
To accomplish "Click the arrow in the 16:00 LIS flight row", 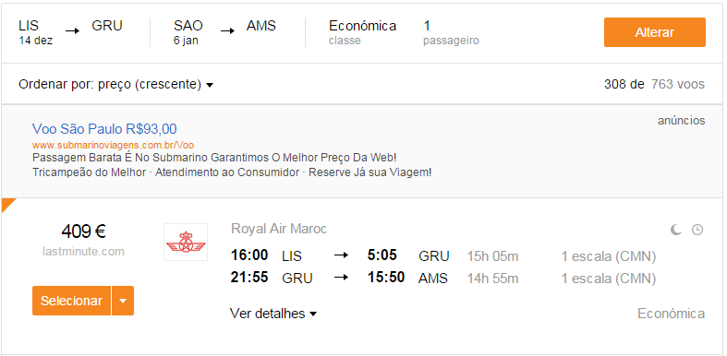I will pos(341,255).
